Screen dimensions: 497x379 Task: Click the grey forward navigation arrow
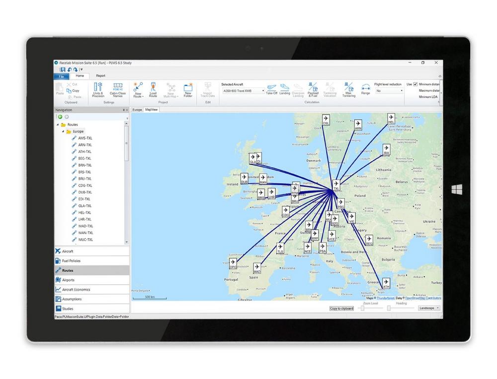click(67, 117)
